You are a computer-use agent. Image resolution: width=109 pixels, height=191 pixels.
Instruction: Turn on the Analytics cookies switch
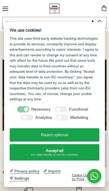pos(27,118)
